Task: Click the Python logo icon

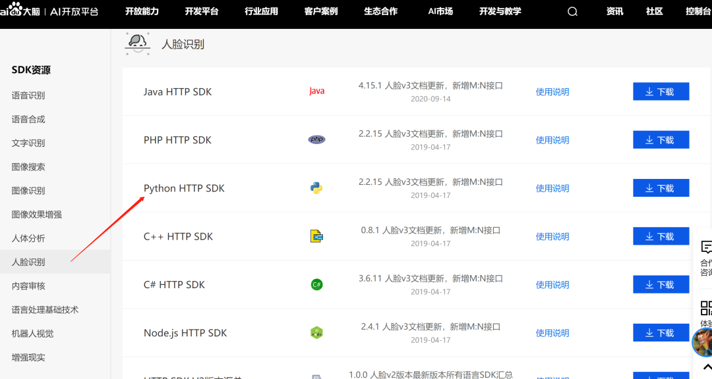Action: (316, 188)
